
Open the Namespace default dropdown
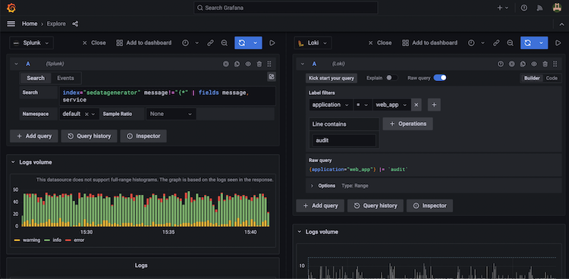point(79,114)
